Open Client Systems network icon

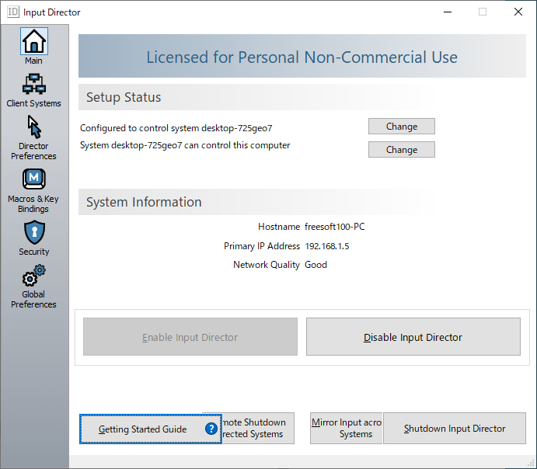(x=34, y=84)
